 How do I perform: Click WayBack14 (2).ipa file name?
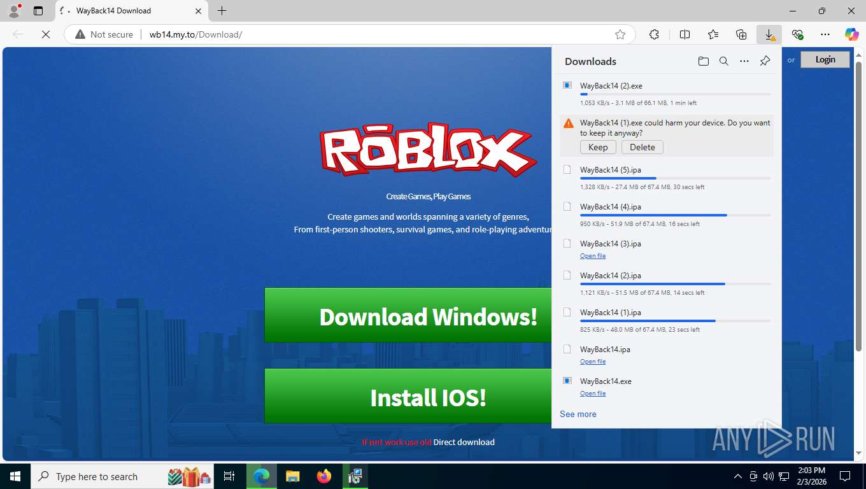point(611,276)
